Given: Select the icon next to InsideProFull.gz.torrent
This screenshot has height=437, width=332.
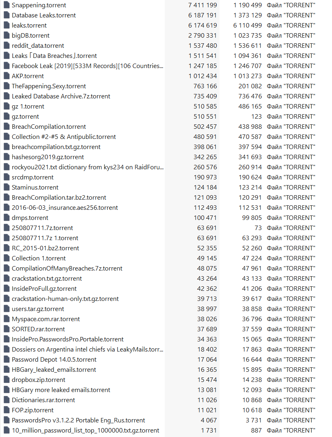Looking at the screenshot, I should 7,289.
